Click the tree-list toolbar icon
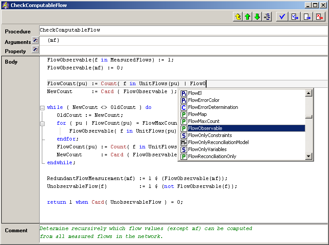329x245 pixels. [x=267, y=17]
